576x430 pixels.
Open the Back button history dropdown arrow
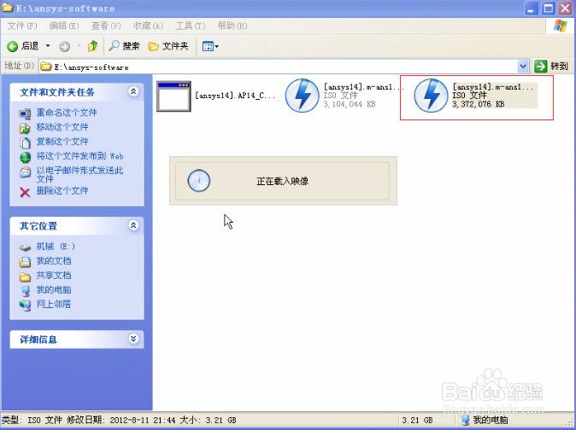tap(48, 46)
